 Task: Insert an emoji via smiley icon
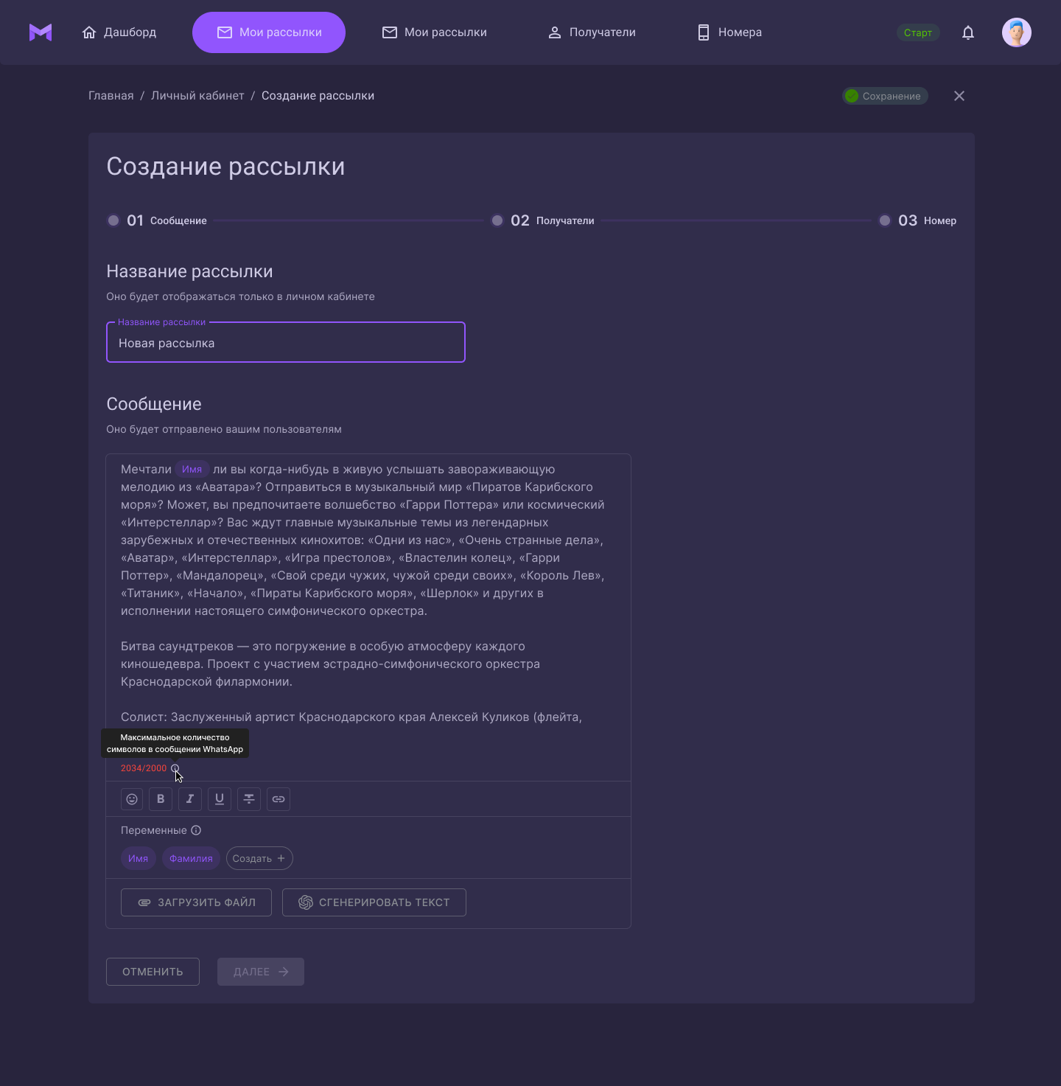(x=132, y=799)
